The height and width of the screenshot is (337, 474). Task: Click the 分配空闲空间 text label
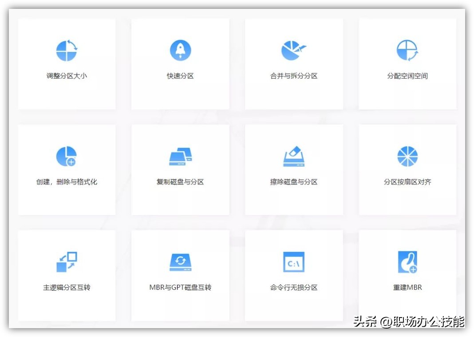[x=407, y=75]
